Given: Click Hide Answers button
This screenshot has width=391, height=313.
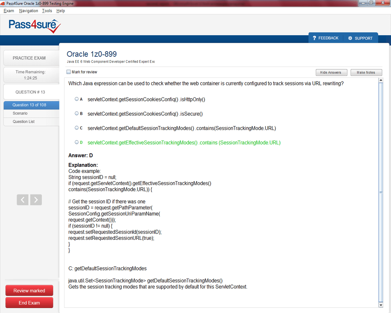Looking at the screenshot, I should 332,72.
